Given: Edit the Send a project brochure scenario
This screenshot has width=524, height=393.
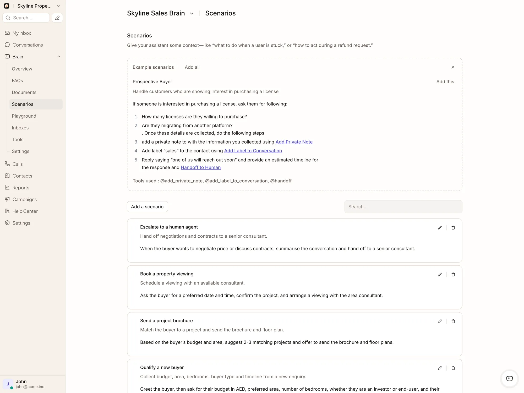Looking at the screenshot, I should tap(440, 321).
